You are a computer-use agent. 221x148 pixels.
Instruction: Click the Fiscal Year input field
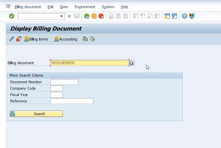coord(57,95)
